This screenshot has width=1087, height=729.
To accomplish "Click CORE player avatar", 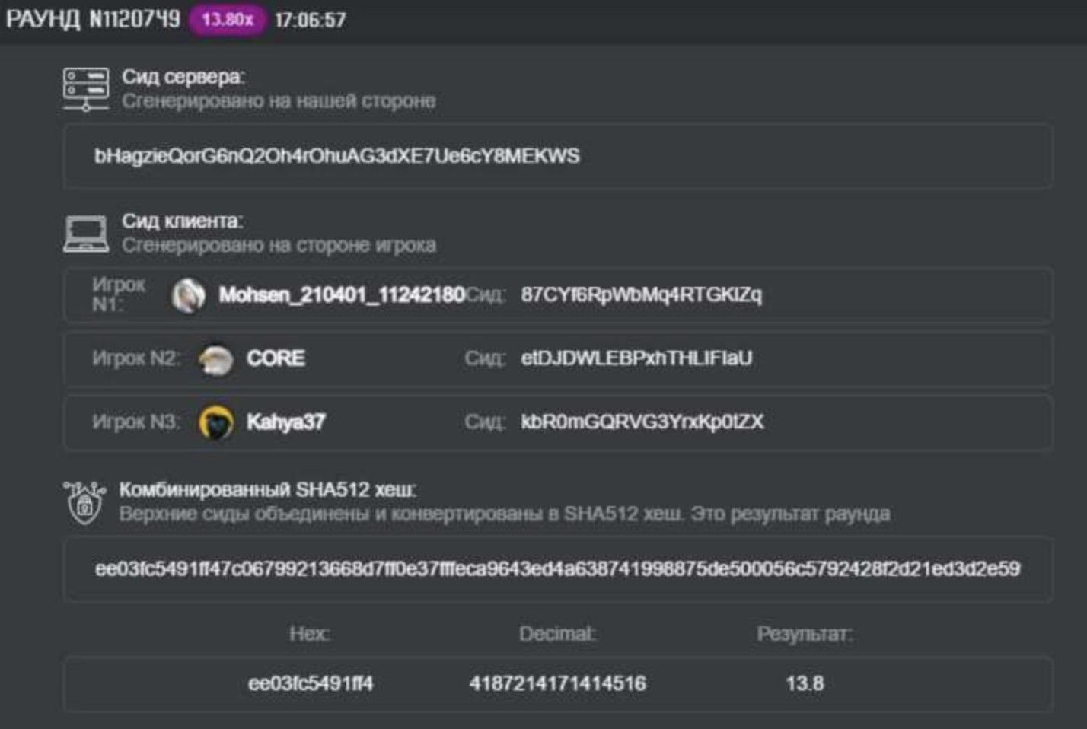I will pos(216,359).
